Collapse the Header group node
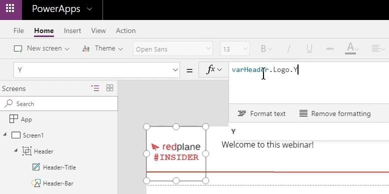This screenshot has width=389, height=194. [15, 150]
